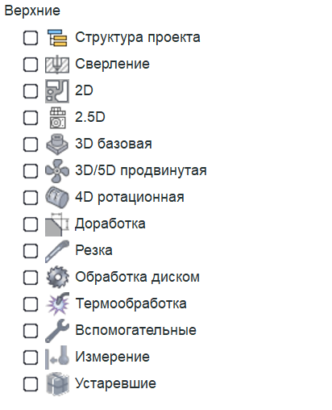Toggle the Измерение checkbox
Screen dimensions: 332x410
pos(31,358)
